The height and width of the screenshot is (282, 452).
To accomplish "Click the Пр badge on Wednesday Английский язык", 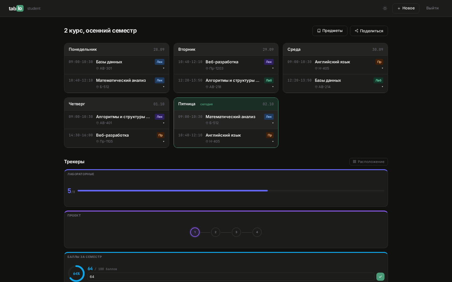I will pos(379,62).
